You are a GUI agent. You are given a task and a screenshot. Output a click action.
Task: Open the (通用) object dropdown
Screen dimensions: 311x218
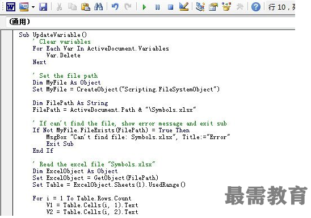(x=150, y=22)
